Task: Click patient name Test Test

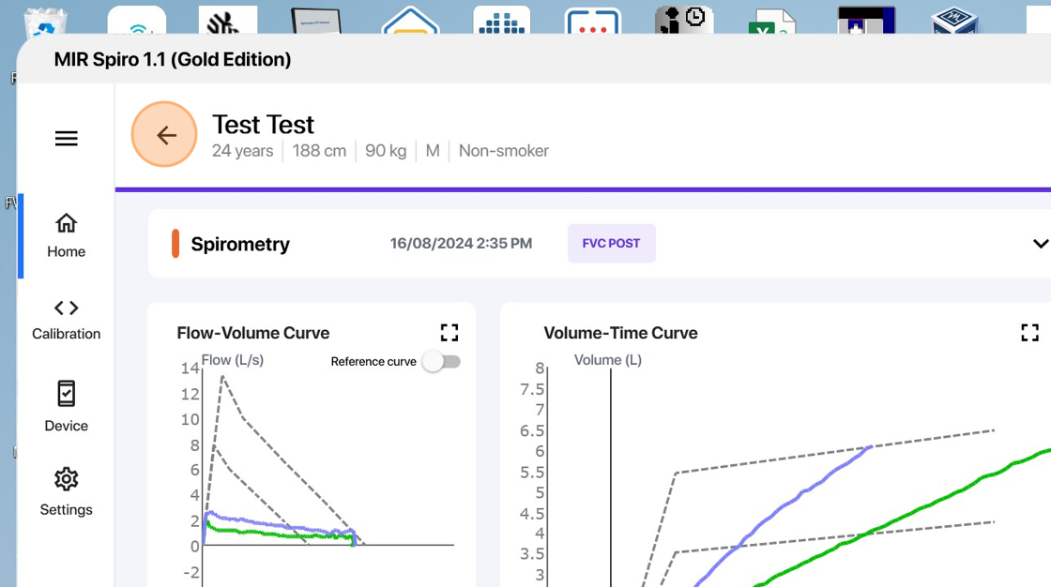Action: [263, 125]
